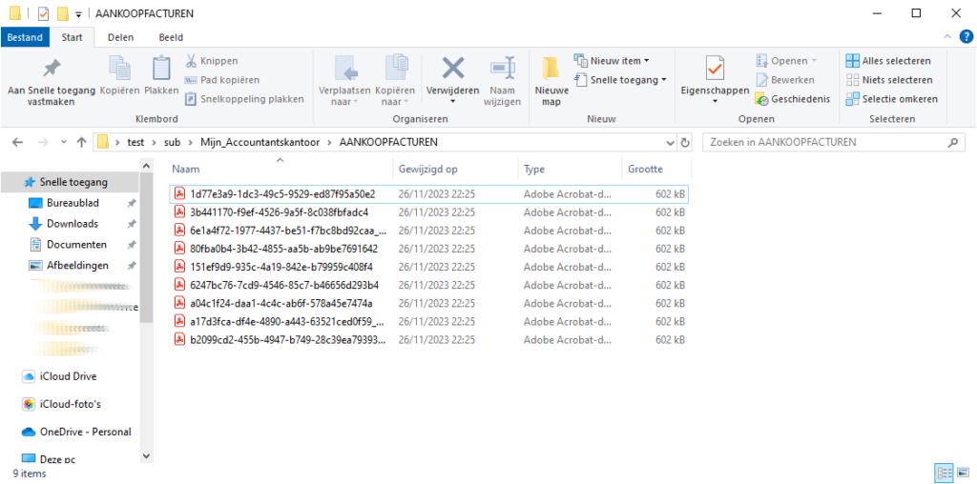Click the Eigenschappen icon
Image resolution: width=977 pixels, height=484 pixels.
click(x=715, y=69)
